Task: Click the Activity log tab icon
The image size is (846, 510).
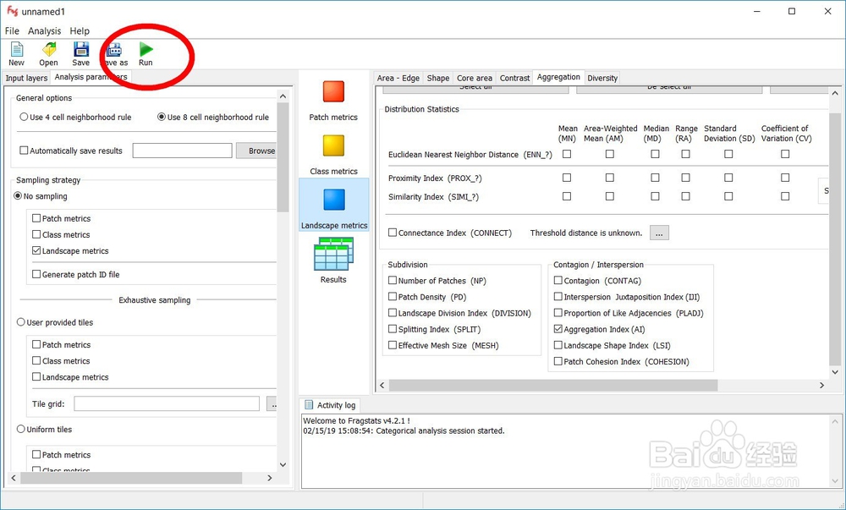Action: [309, 405]
